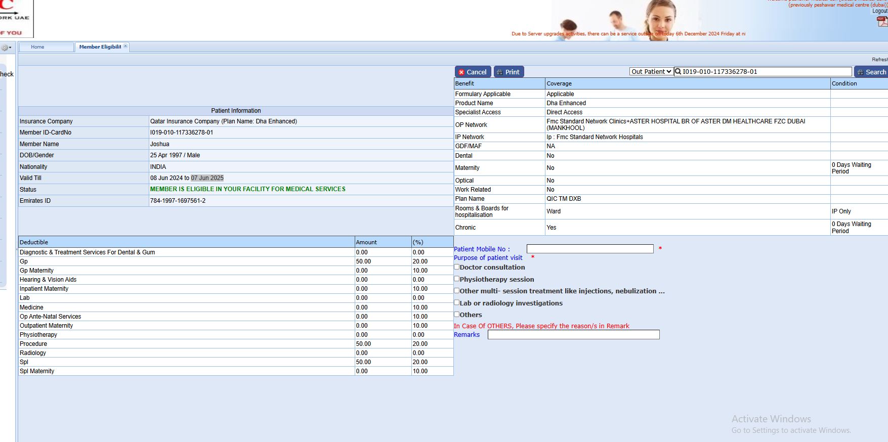Check Lab or radiology investigations option
Viewport: 888px width, 442px height.
point(456,302)
